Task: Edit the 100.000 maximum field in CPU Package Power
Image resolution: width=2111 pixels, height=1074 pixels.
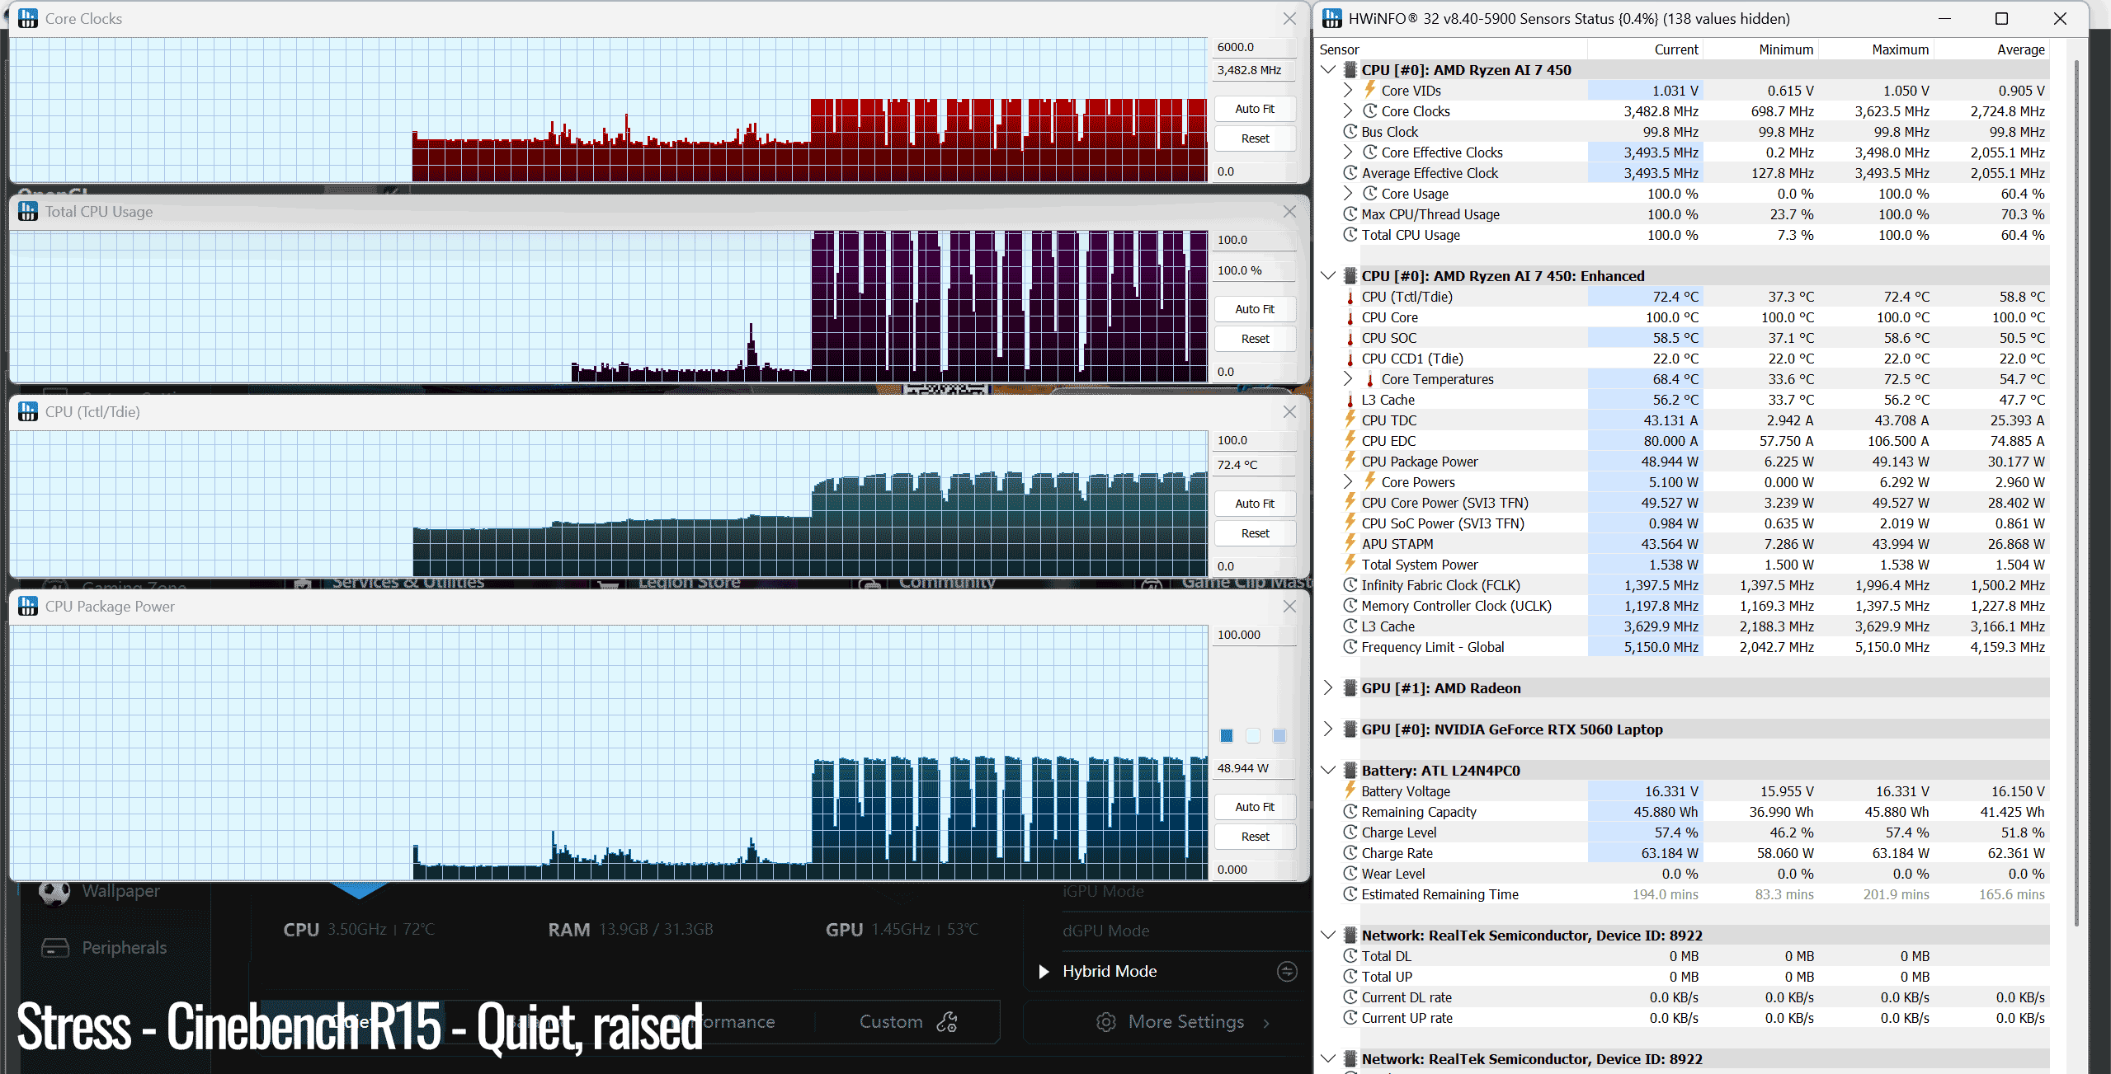Action: tap(1254, 635)
